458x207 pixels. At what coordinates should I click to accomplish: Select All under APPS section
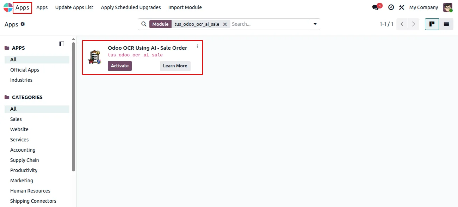pyautogui.click(x=37, y=60)
